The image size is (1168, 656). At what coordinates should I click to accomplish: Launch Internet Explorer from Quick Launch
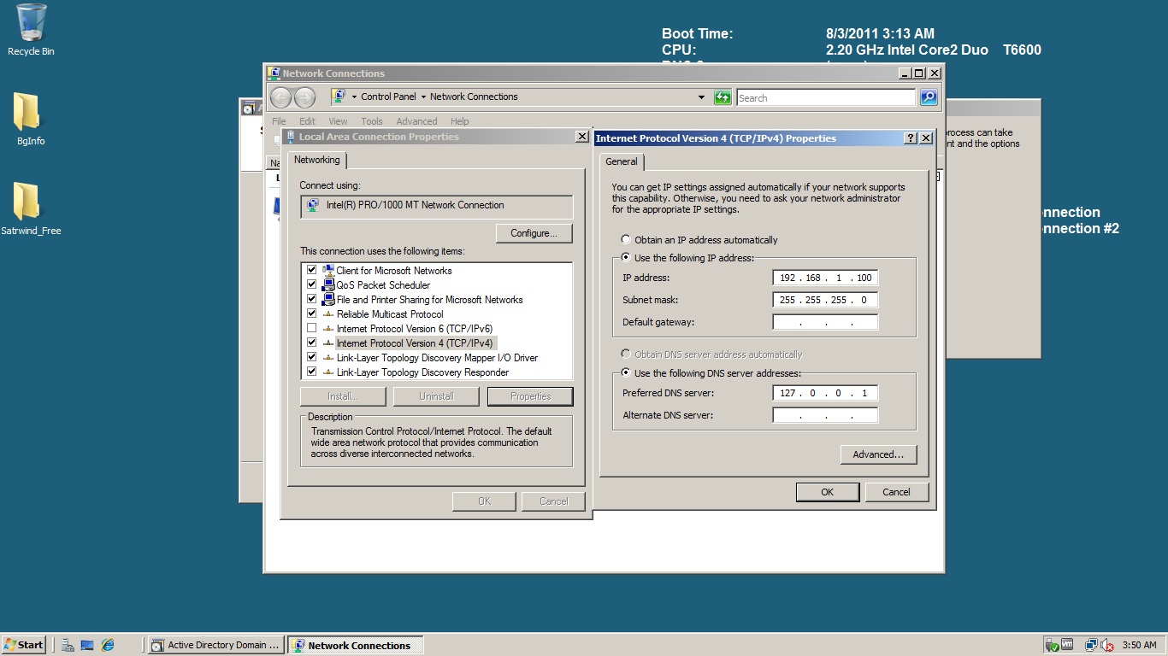(x=108, y=645)
